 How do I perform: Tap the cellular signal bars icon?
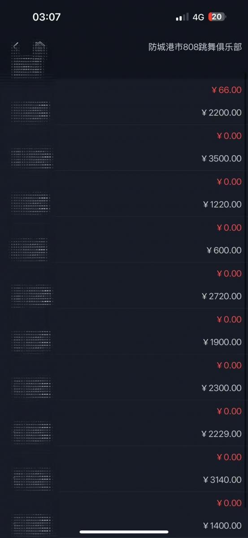pos(182,17)
